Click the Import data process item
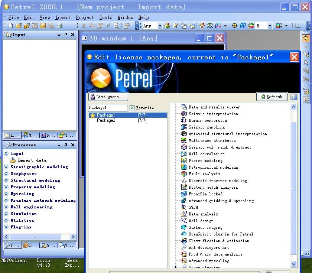This screenshot has width=312, height=273. (32, 160)
